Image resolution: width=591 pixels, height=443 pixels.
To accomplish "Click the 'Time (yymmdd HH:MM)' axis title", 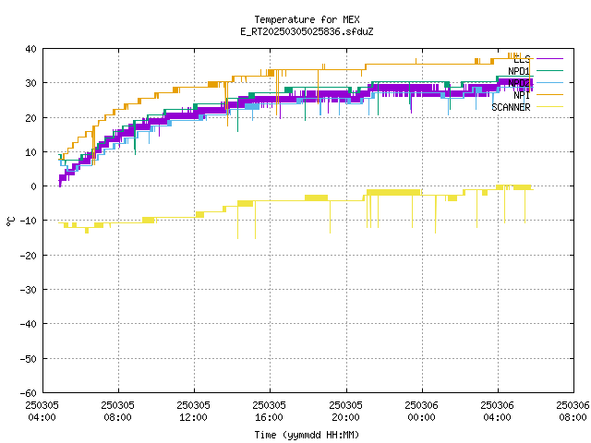I will [307, 435].
